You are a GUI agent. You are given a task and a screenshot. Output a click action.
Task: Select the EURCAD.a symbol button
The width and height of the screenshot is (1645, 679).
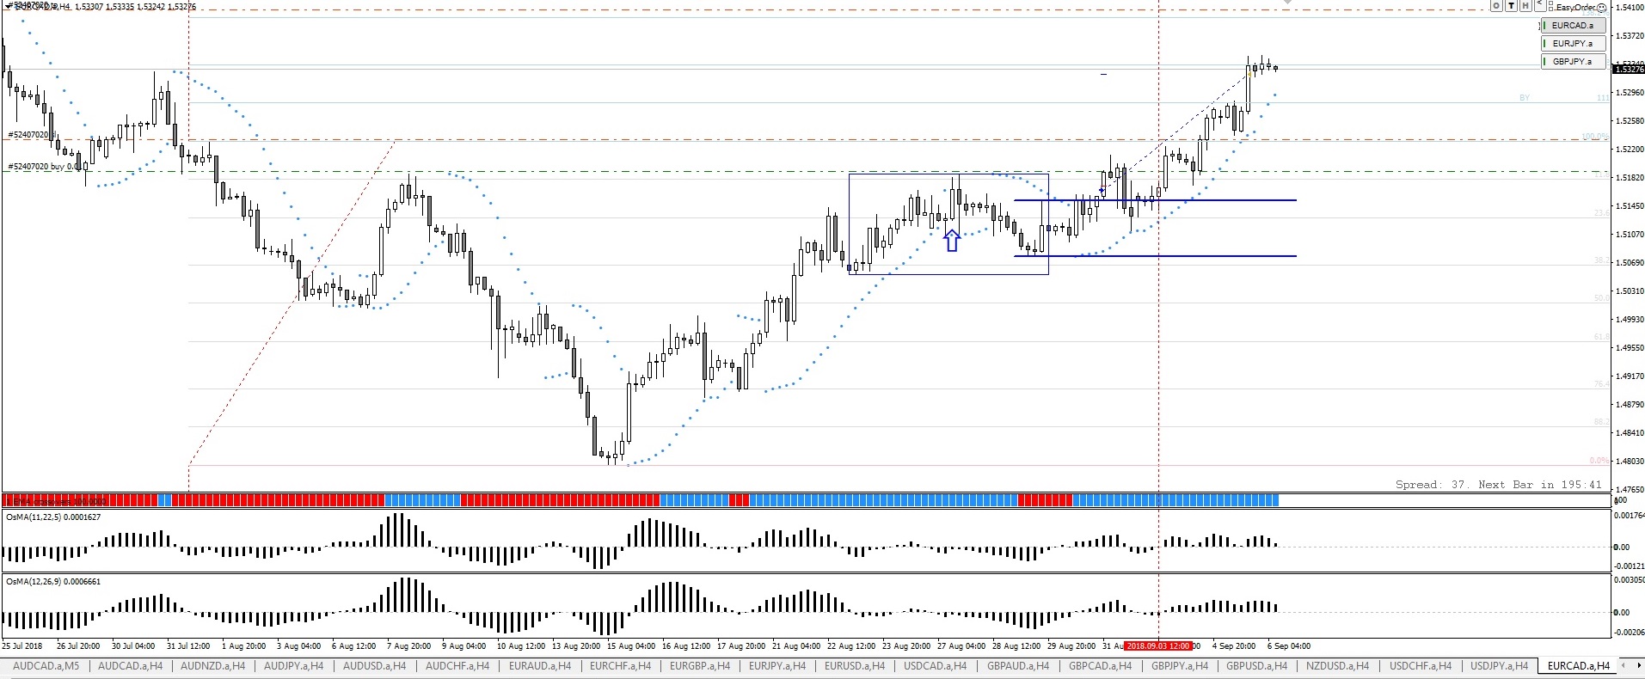(x=1573, y=26)
